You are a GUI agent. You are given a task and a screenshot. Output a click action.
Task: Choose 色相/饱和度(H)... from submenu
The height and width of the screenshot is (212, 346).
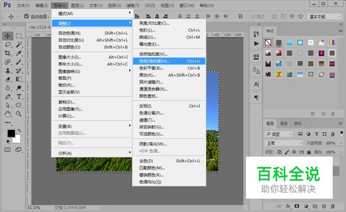pyautogui.click(x=169, y=61)
